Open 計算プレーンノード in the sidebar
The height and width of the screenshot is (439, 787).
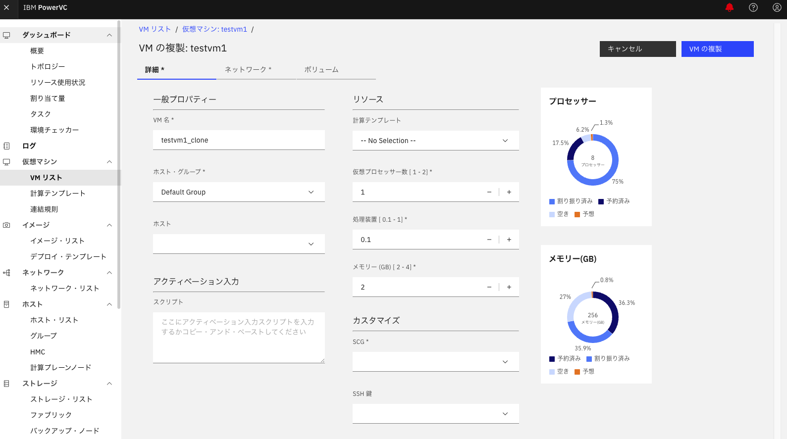point(61,368)
